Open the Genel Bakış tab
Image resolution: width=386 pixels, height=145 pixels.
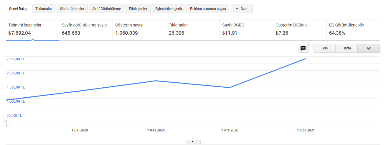pos(18,9)
